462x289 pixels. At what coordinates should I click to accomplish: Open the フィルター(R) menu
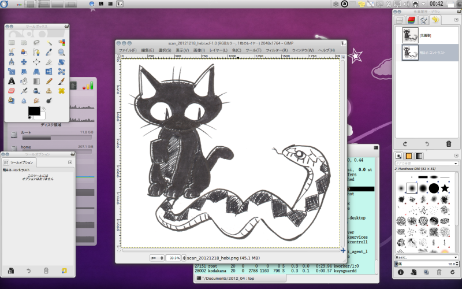[x=277, y=50]
